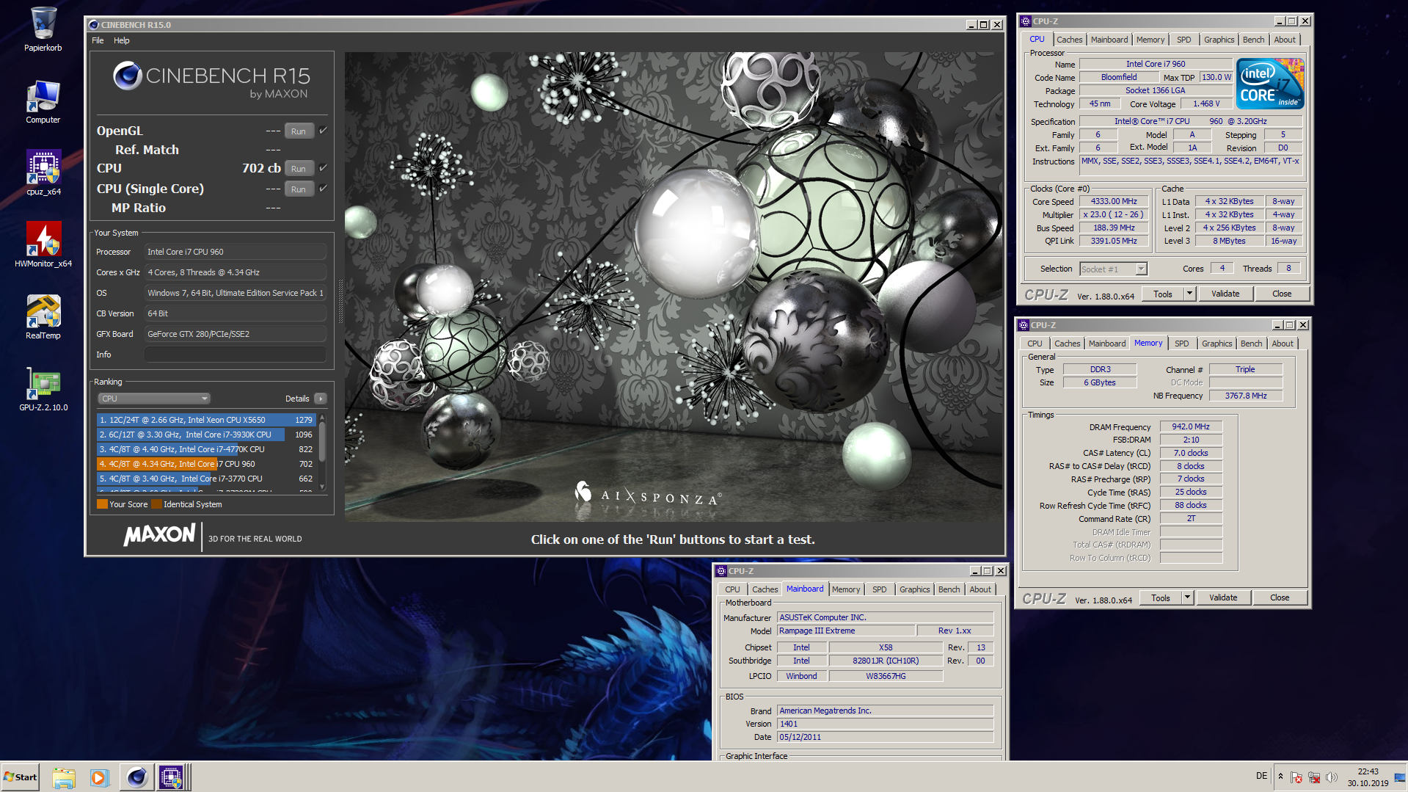Image resolution: width=1408 pixels, height=792 pixels.
Task: Select Graphics tab in CPU-Z Mainboard window
Action: pyautogui.click(x=914, y=589)
